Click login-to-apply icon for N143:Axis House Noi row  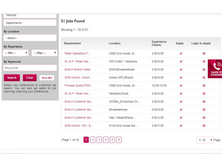tap(203, 126)
